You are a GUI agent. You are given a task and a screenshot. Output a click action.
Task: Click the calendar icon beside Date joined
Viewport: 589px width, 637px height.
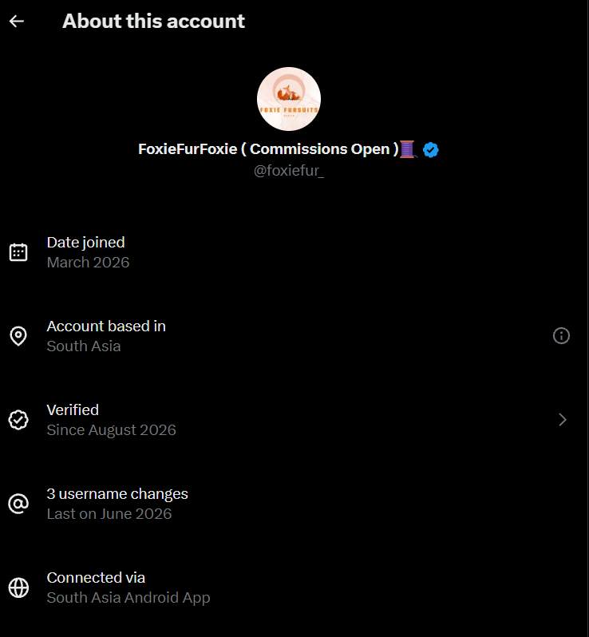18,252
